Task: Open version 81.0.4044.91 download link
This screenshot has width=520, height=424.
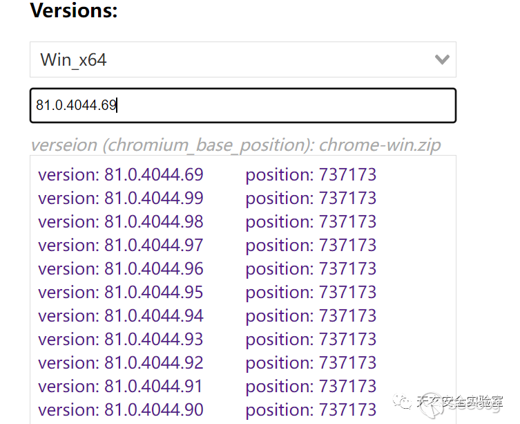Action: click(121, 387)
